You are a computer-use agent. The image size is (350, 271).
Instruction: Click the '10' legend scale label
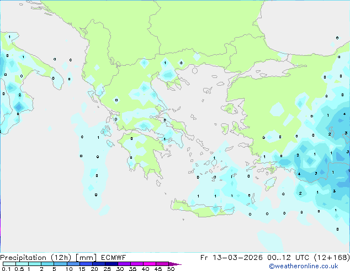click(x=69, y=269)
